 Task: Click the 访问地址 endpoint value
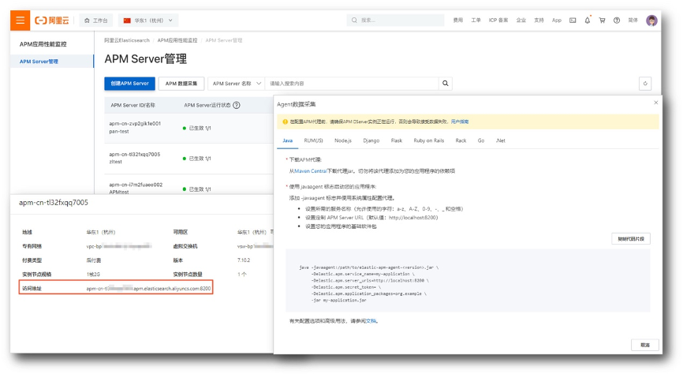tap(148, 289)
